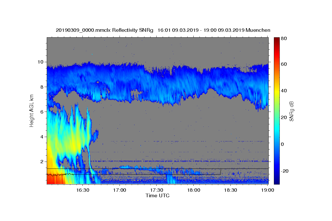This screenshot has width=332, height=221.
Task: Click the black rectangle outline in the low cloud layer
Action: click(x=134, y=172)
